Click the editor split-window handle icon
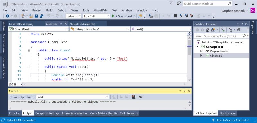This screenshot has height=123, width=257. coord(189,34)
